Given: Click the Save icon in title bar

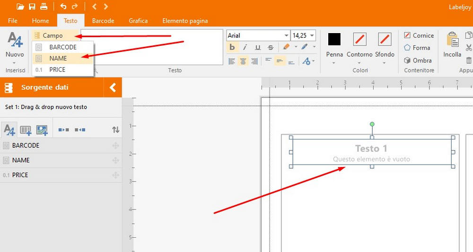Looking at the screenshot, I should tap(32, 7).
